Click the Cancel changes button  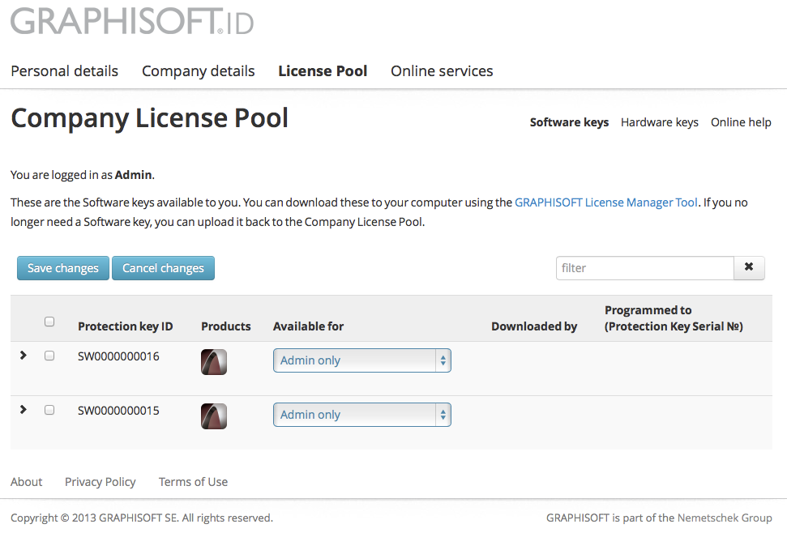(x=163, y=268)
